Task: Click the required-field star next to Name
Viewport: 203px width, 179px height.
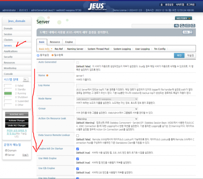Action: (47, 75)
